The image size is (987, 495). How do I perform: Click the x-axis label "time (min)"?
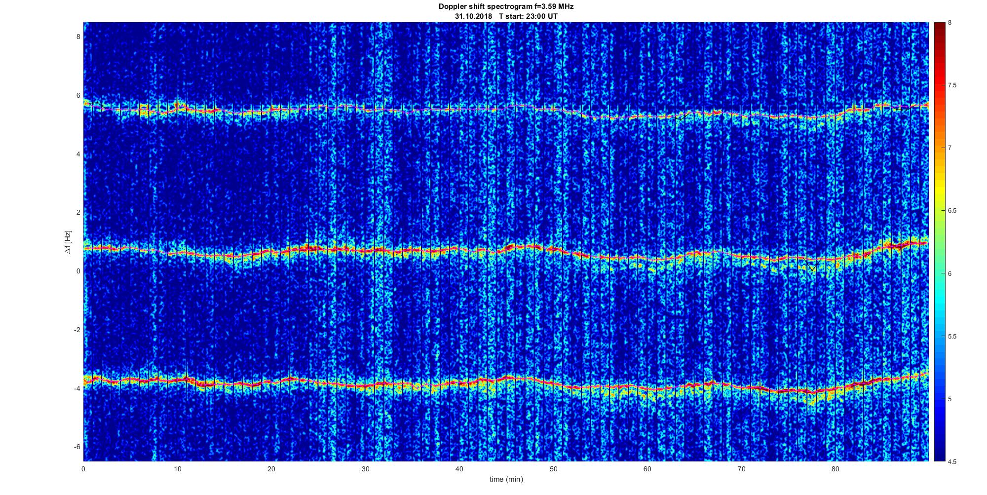point(506,479)
